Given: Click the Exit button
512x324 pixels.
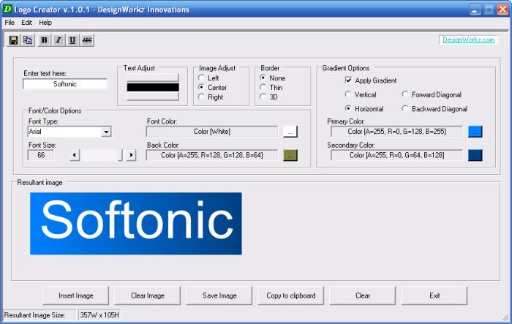Looking at the screenshot, I should [x=434, y=295].
